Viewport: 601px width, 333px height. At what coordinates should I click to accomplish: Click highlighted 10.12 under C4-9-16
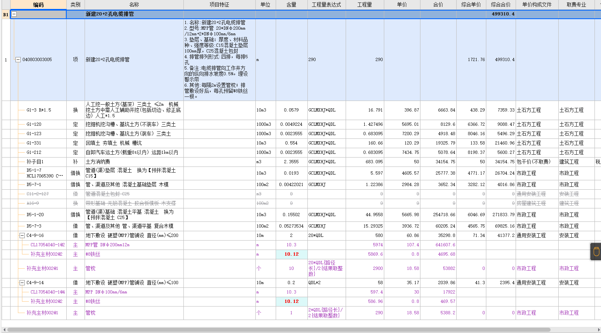pyautogui.click(x=292, y=254)
